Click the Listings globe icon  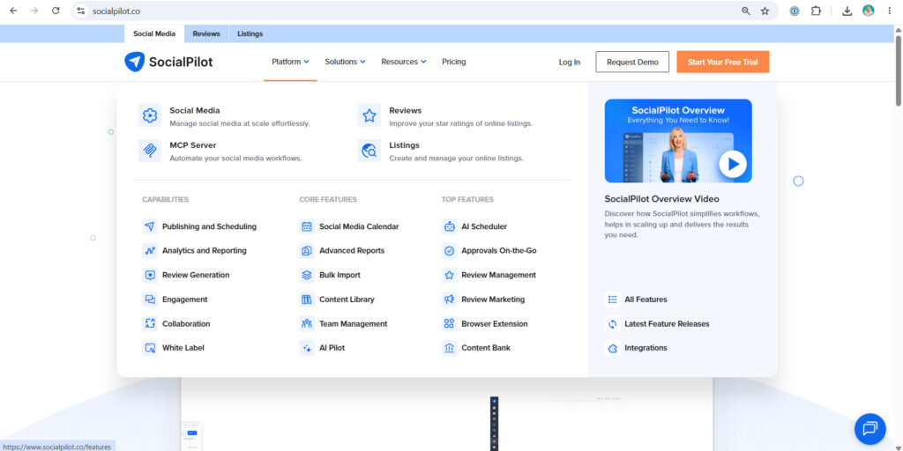click(x=369, y=151)
